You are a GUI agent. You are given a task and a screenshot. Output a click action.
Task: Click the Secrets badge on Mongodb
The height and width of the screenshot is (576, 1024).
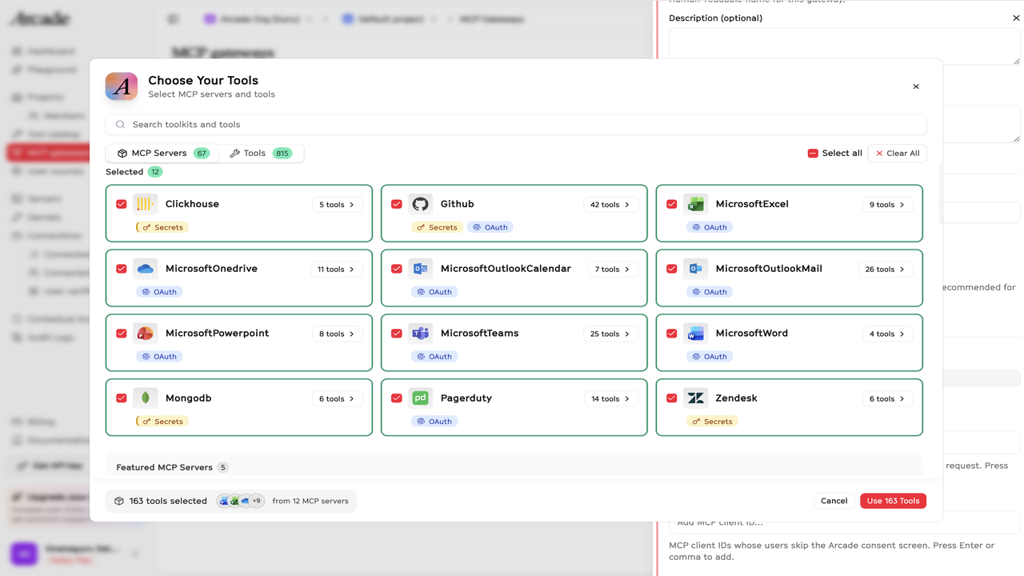pos(162,422)
